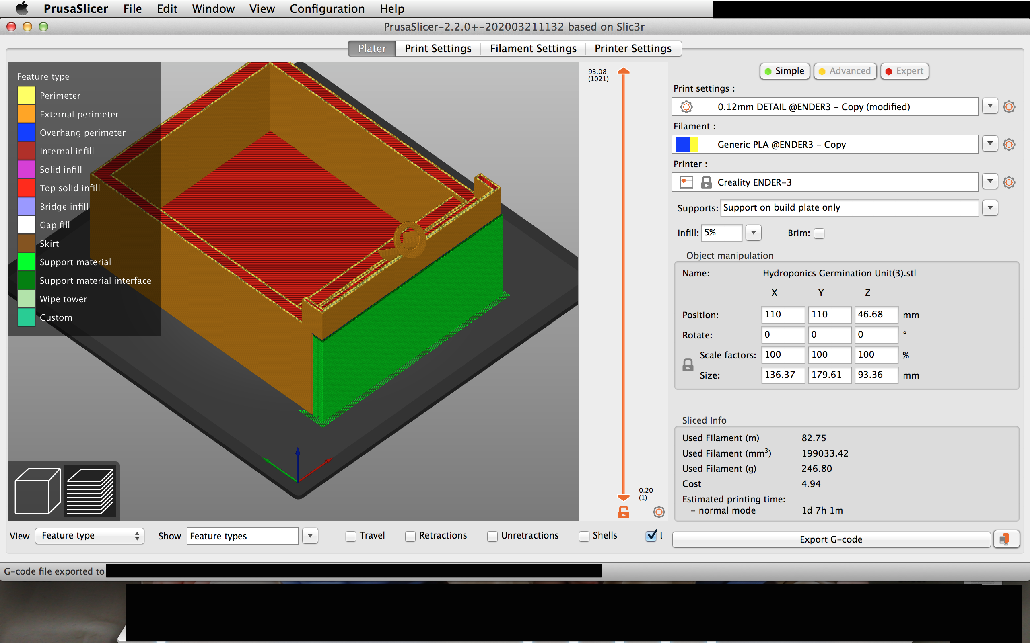Uncheck the checked legend checkbox near Shells
1030x643 pixels.
pyautogui.click(x=651, y=536)
